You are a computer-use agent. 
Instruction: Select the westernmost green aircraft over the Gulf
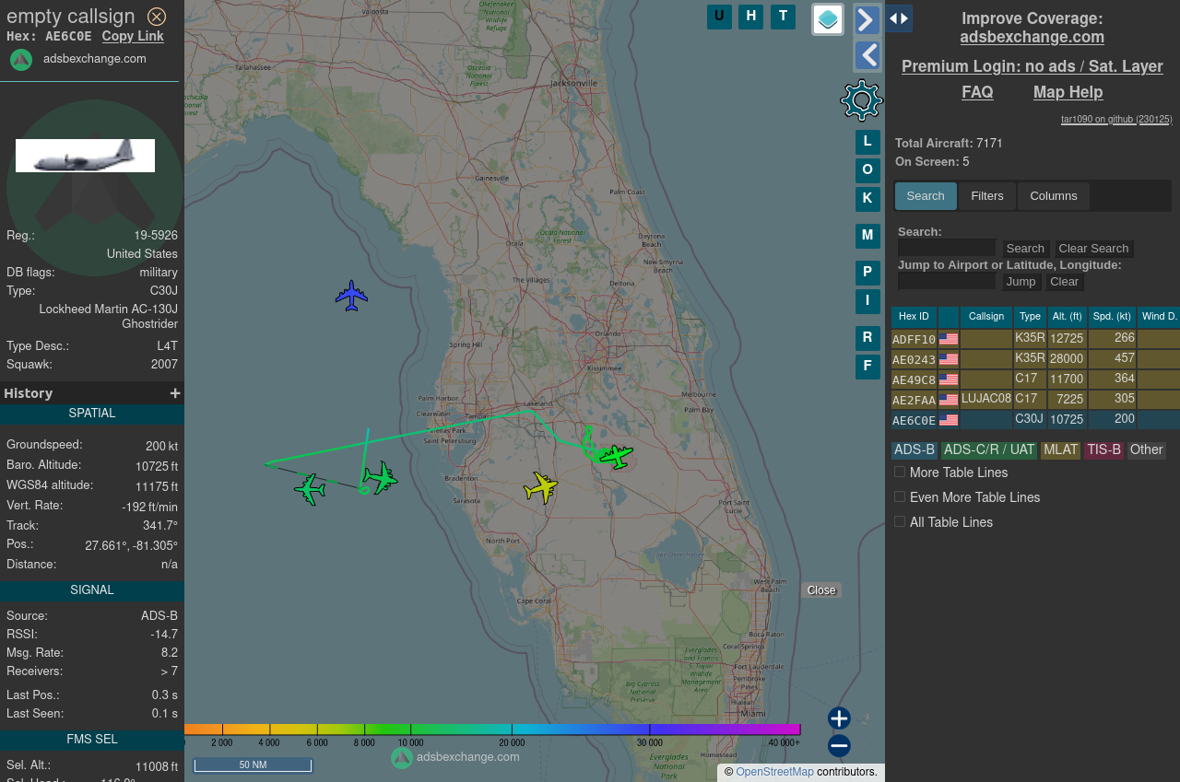pyautogui.click(x=311, y=488)
